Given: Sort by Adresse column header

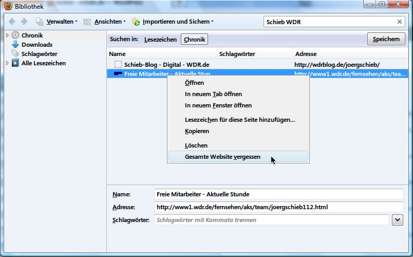Looking at the screenshot, I should [x=351, y=54].
